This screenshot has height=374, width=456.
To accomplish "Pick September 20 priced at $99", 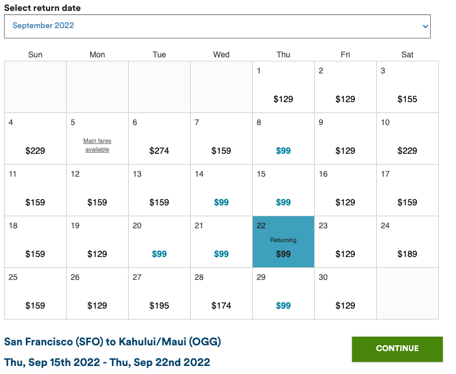I will (x=159, y=242).
